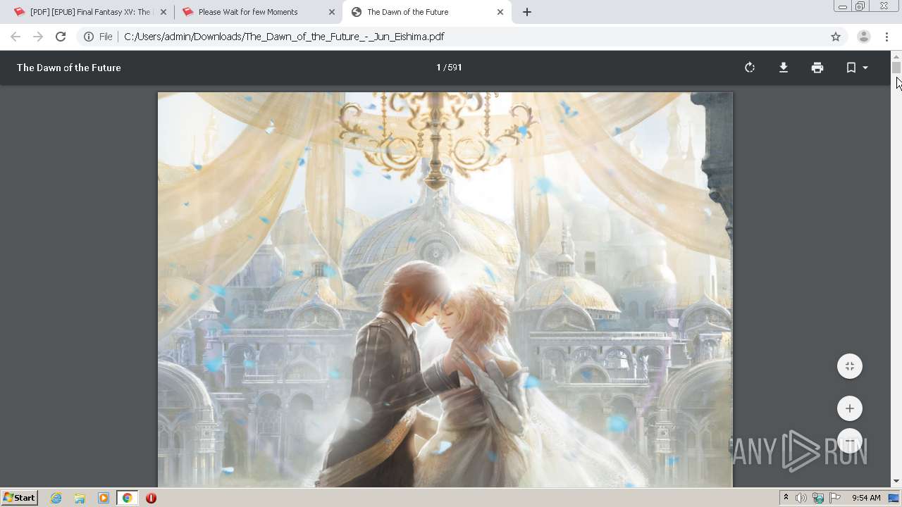Viewport: 902px width, 507px height.
Task: Open the volume speaker icon
Action: (801, 498)
